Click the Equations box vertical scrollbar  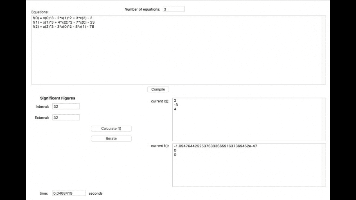tap(323, 50)
